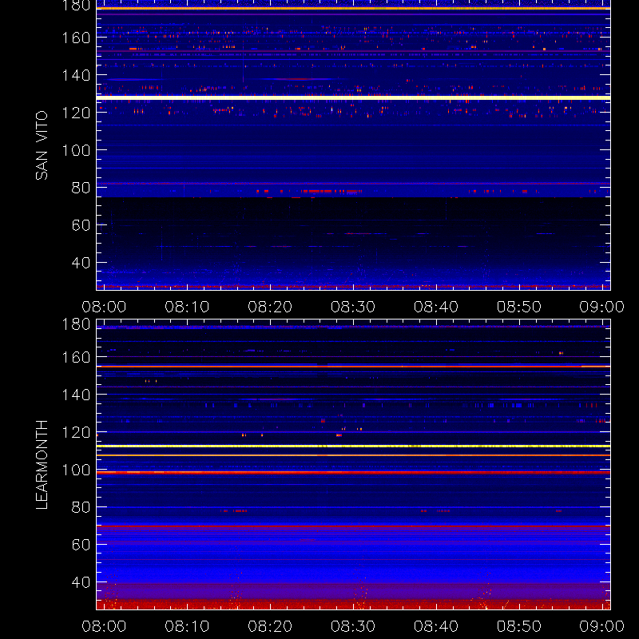Click 08:20 under the San Vito plot
The width and height of the screenshot is (639, 639).
pos(270,307)
